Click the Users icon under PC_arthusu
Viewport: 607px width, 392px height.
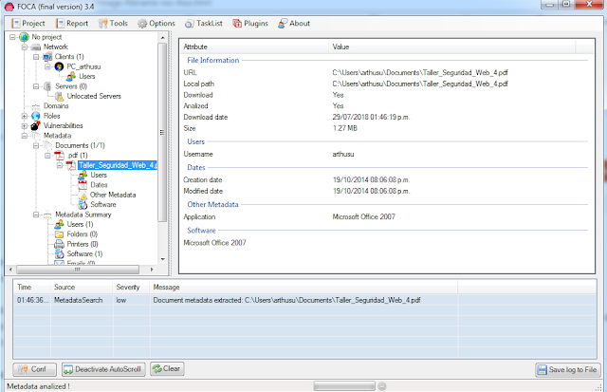(x=71, y=77)
